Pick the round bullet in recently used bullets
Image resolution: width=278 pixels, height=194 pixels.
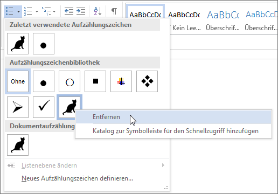tap(44, 44)
